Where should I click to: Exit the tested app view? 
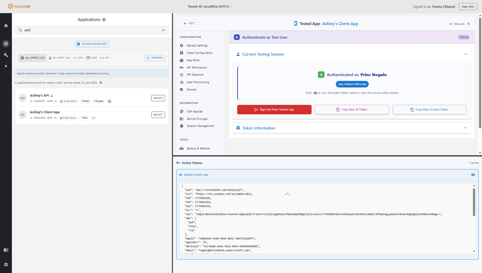coord(189,23)
